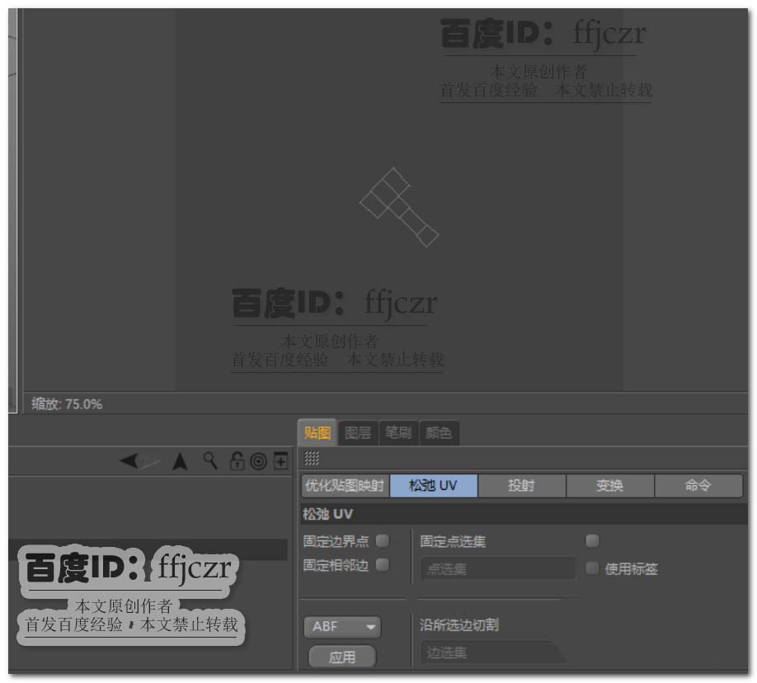Click the 点选集 input field
757x683 pixels.
pos(498,569)
